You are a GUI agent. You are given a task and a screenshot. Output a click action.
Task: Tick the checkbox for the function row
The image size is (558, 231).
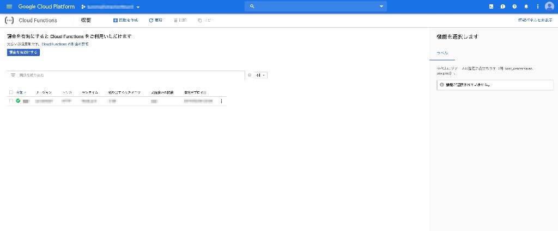(11, 101)
